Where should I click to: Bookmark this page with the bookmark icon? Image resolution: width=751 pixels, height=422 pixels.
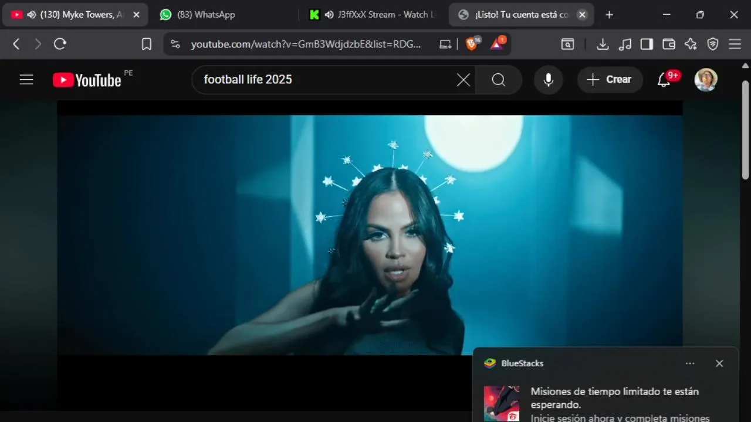coord(147,44)
